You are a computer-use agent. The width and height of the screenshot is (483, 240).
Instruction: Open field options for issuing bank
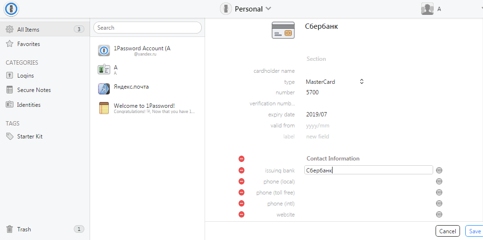click(x=439, y=170)
